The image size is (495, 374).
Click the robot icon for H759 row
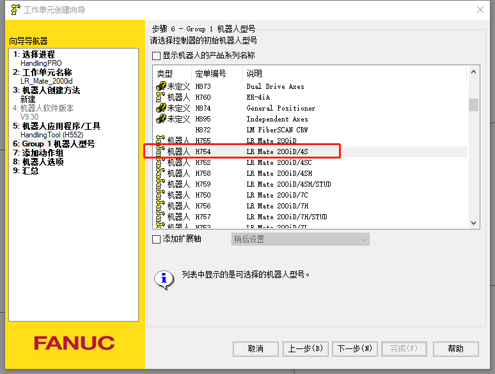point(161,184)
